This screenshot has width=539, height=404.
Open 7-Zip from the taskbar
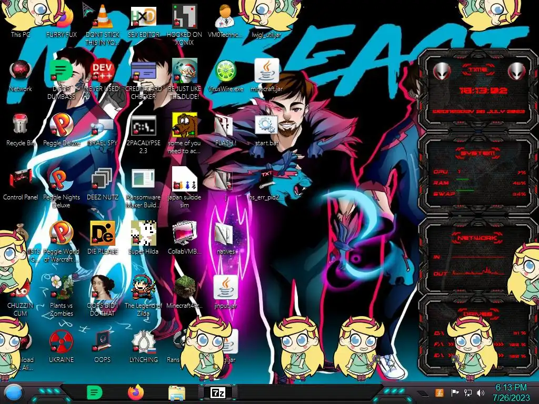tap(217, 392)
